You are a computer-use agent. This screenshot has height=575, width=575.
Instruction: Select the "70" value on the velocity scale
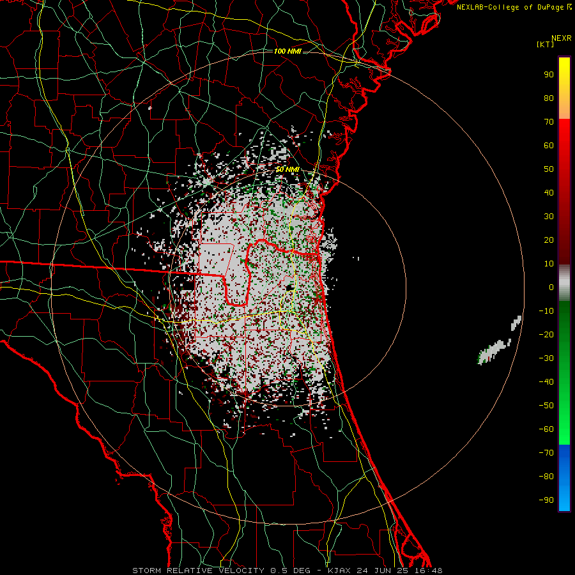click(549, 122)
